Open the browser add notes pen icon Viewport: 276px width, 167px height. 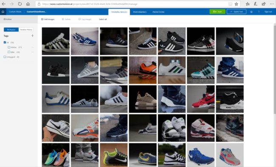[256, 4]
